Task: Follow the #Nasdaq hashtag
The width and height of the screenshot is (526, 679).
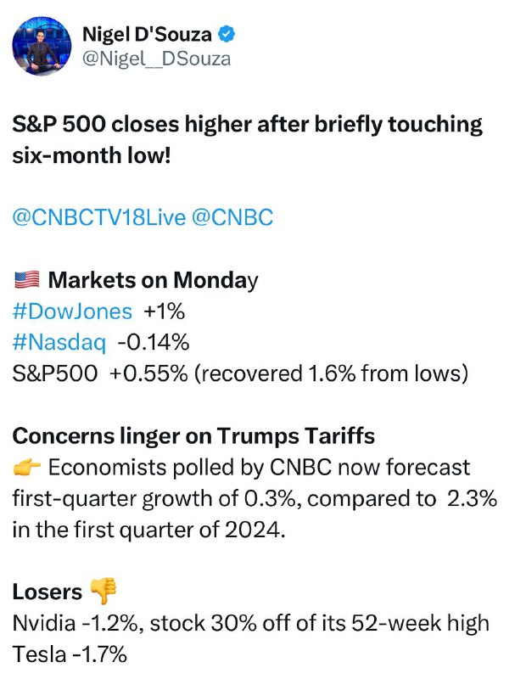Action: tap(59, 343)
